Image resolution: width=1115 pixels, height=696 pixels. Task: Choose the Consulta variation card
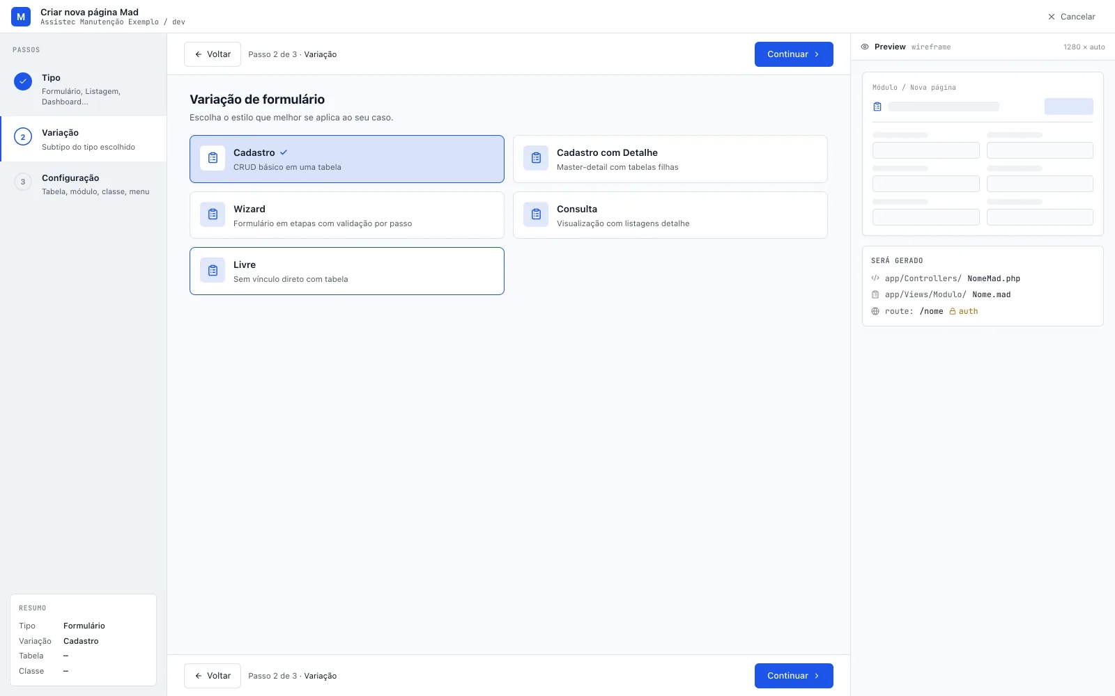click(x=670, y=215)
